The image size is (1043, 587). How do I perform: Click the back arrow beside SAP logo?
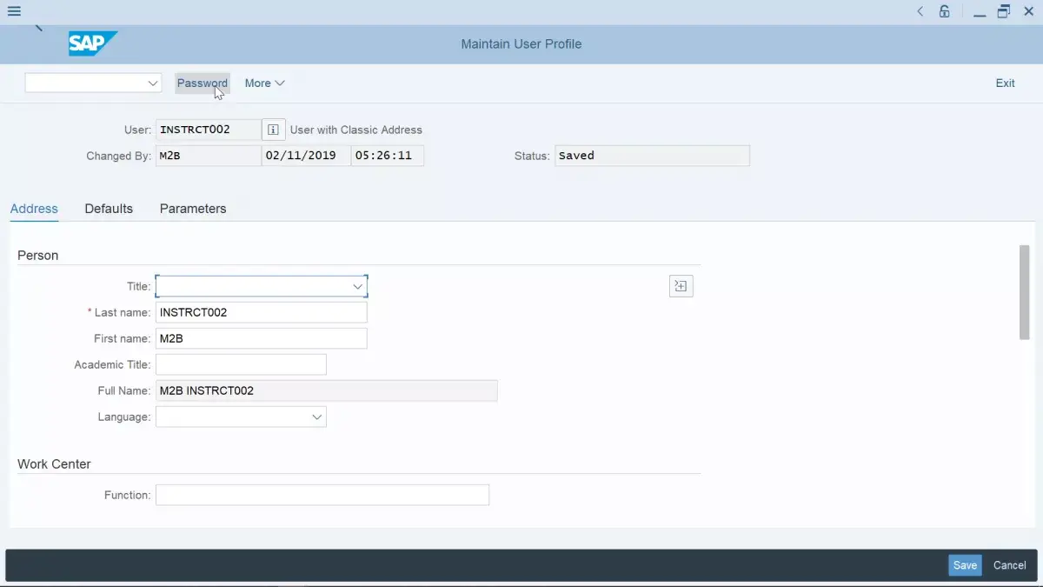38,28
